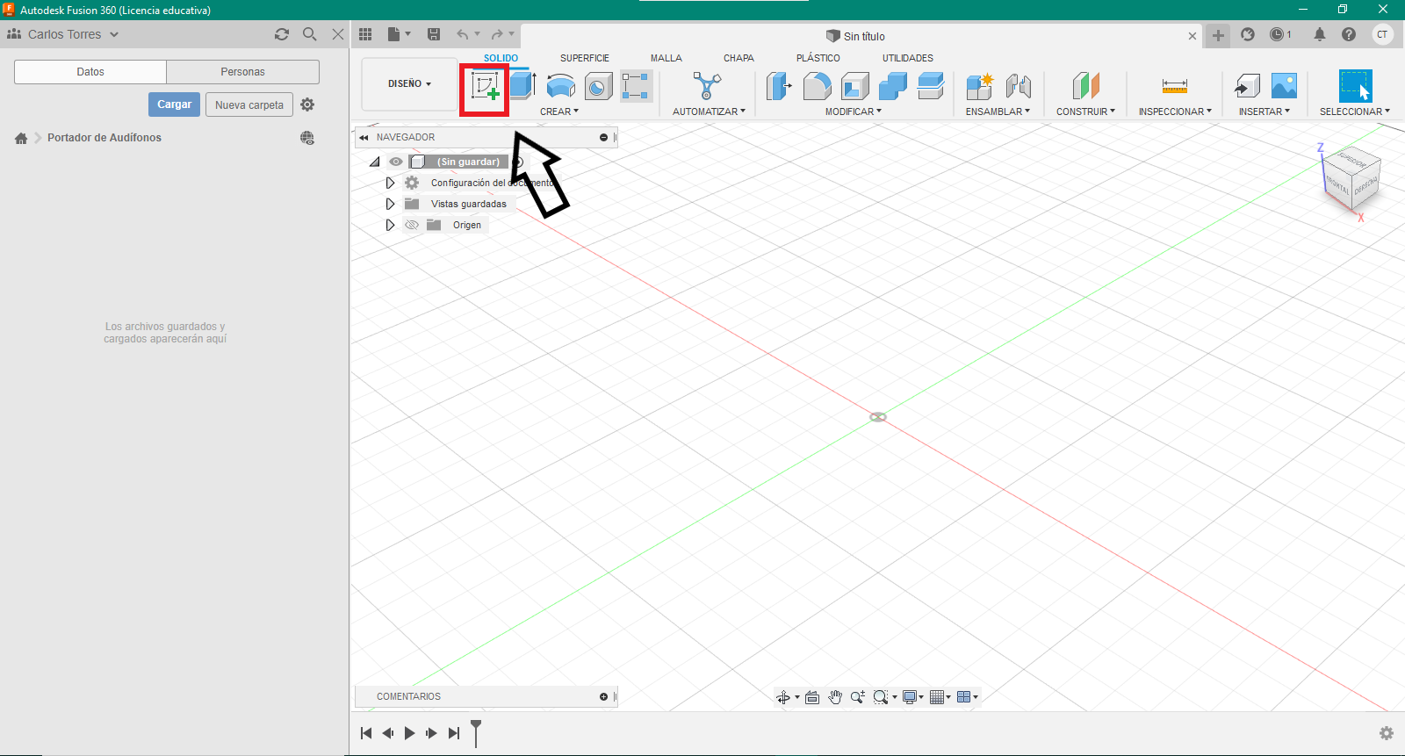Toggle visibility of Origen folder
The width and height of the screenshot is (1405, 756).
point(412,225)
